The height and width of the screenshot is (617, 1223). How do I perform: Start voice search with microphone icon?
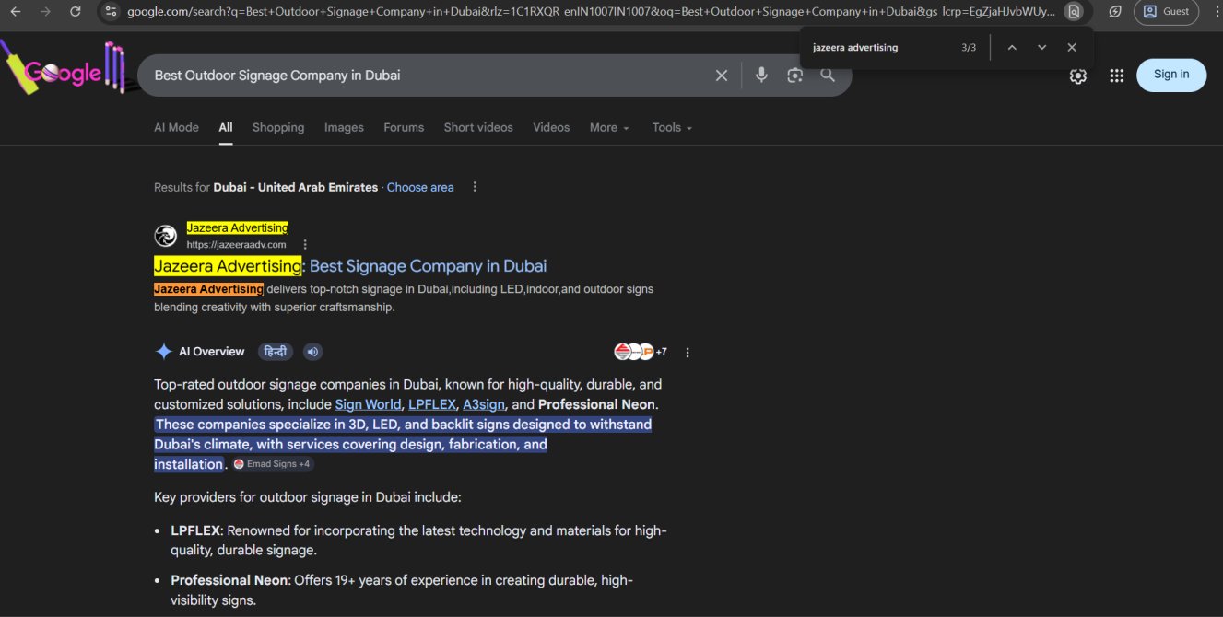tap(761, 76)
